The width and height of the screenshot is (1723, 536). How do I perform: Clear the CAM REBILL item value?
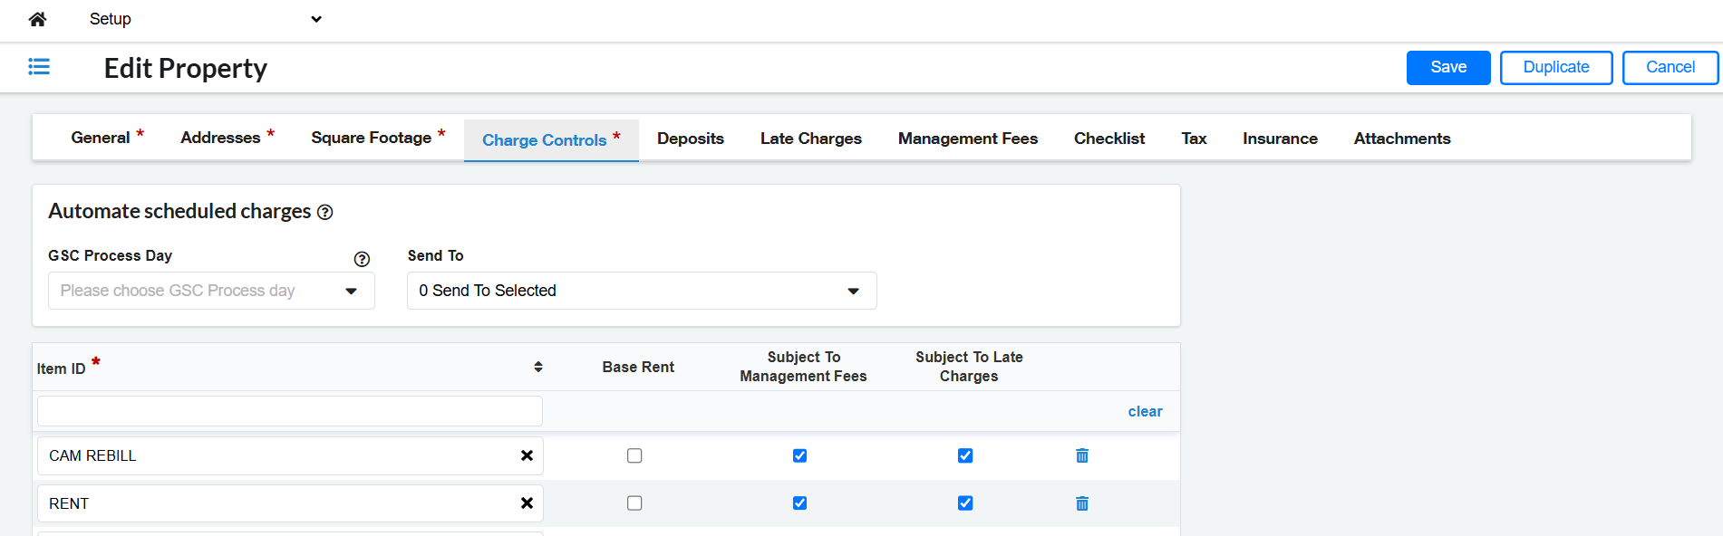pyautogui.click(x=527, y=455)
